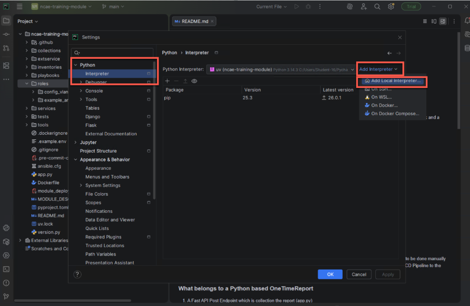
Task: Click the settings search field
Action: click(x=112, y=53)
